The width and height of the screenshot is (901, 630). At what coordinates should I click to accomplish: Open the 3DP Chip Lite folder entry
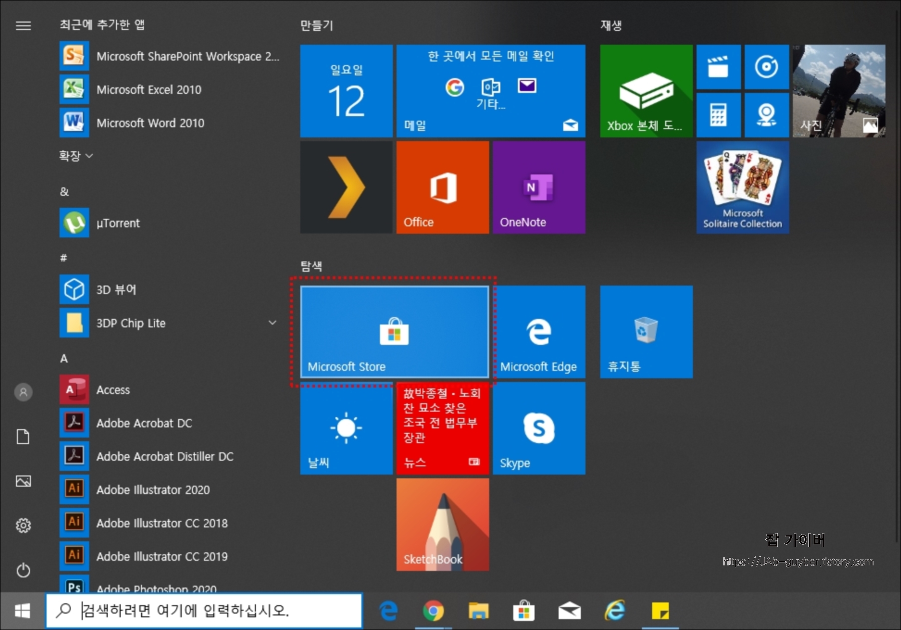point(169,323)
